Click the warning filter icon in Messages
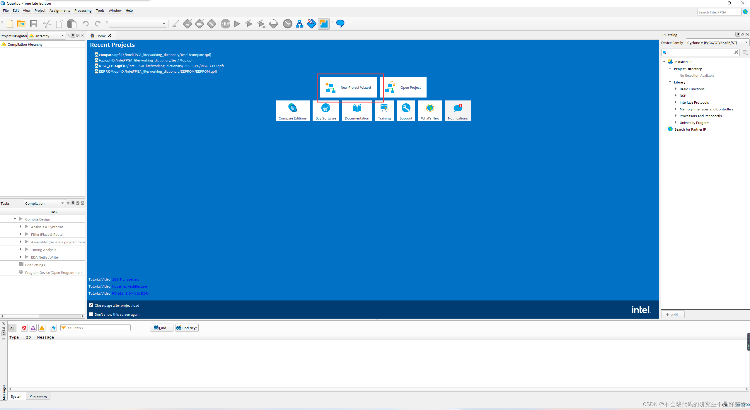 (x=42, y=328)
